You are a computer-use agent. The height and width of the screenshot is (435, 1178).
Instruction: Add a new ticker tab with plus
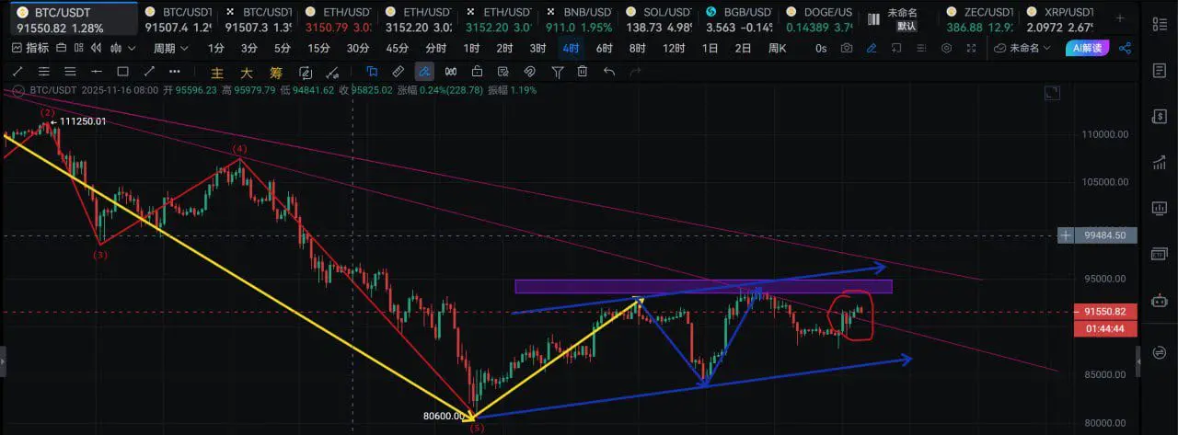(x=1119, y=18)
